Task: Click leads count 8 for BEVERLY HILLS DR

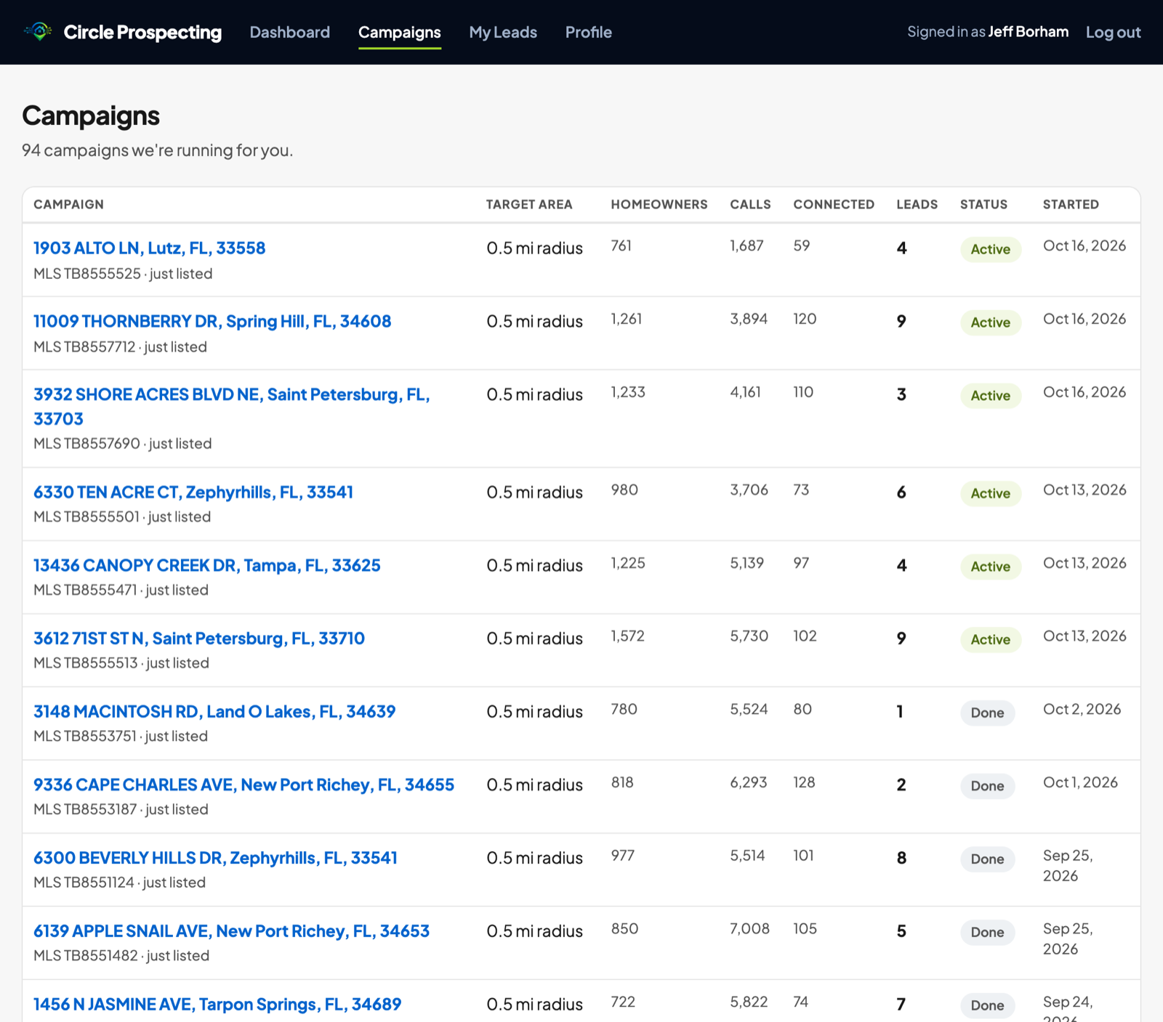Action: tap(901, 858)
